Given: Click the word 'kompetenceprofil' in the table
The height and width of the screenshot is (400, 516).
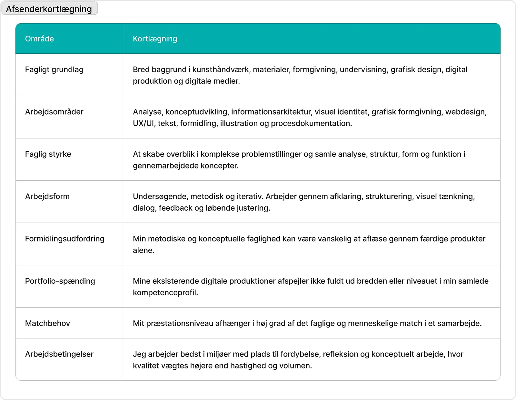Looking at the screenshot, I should click(164, 292).
